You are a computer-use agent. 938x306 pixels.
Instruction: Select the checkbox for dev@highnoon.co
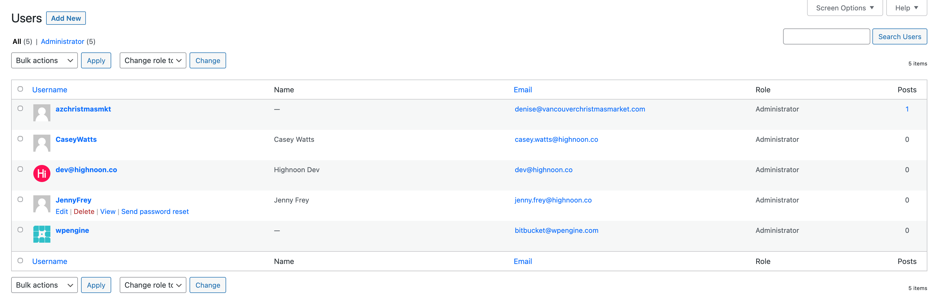point(20,169)
